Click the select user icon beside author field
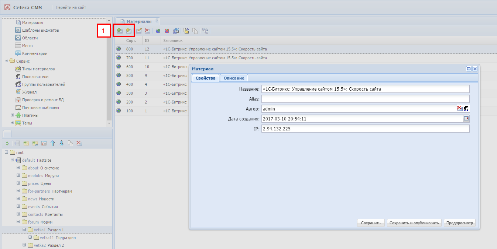Screen dimensions: 497x249 point(466,109)
